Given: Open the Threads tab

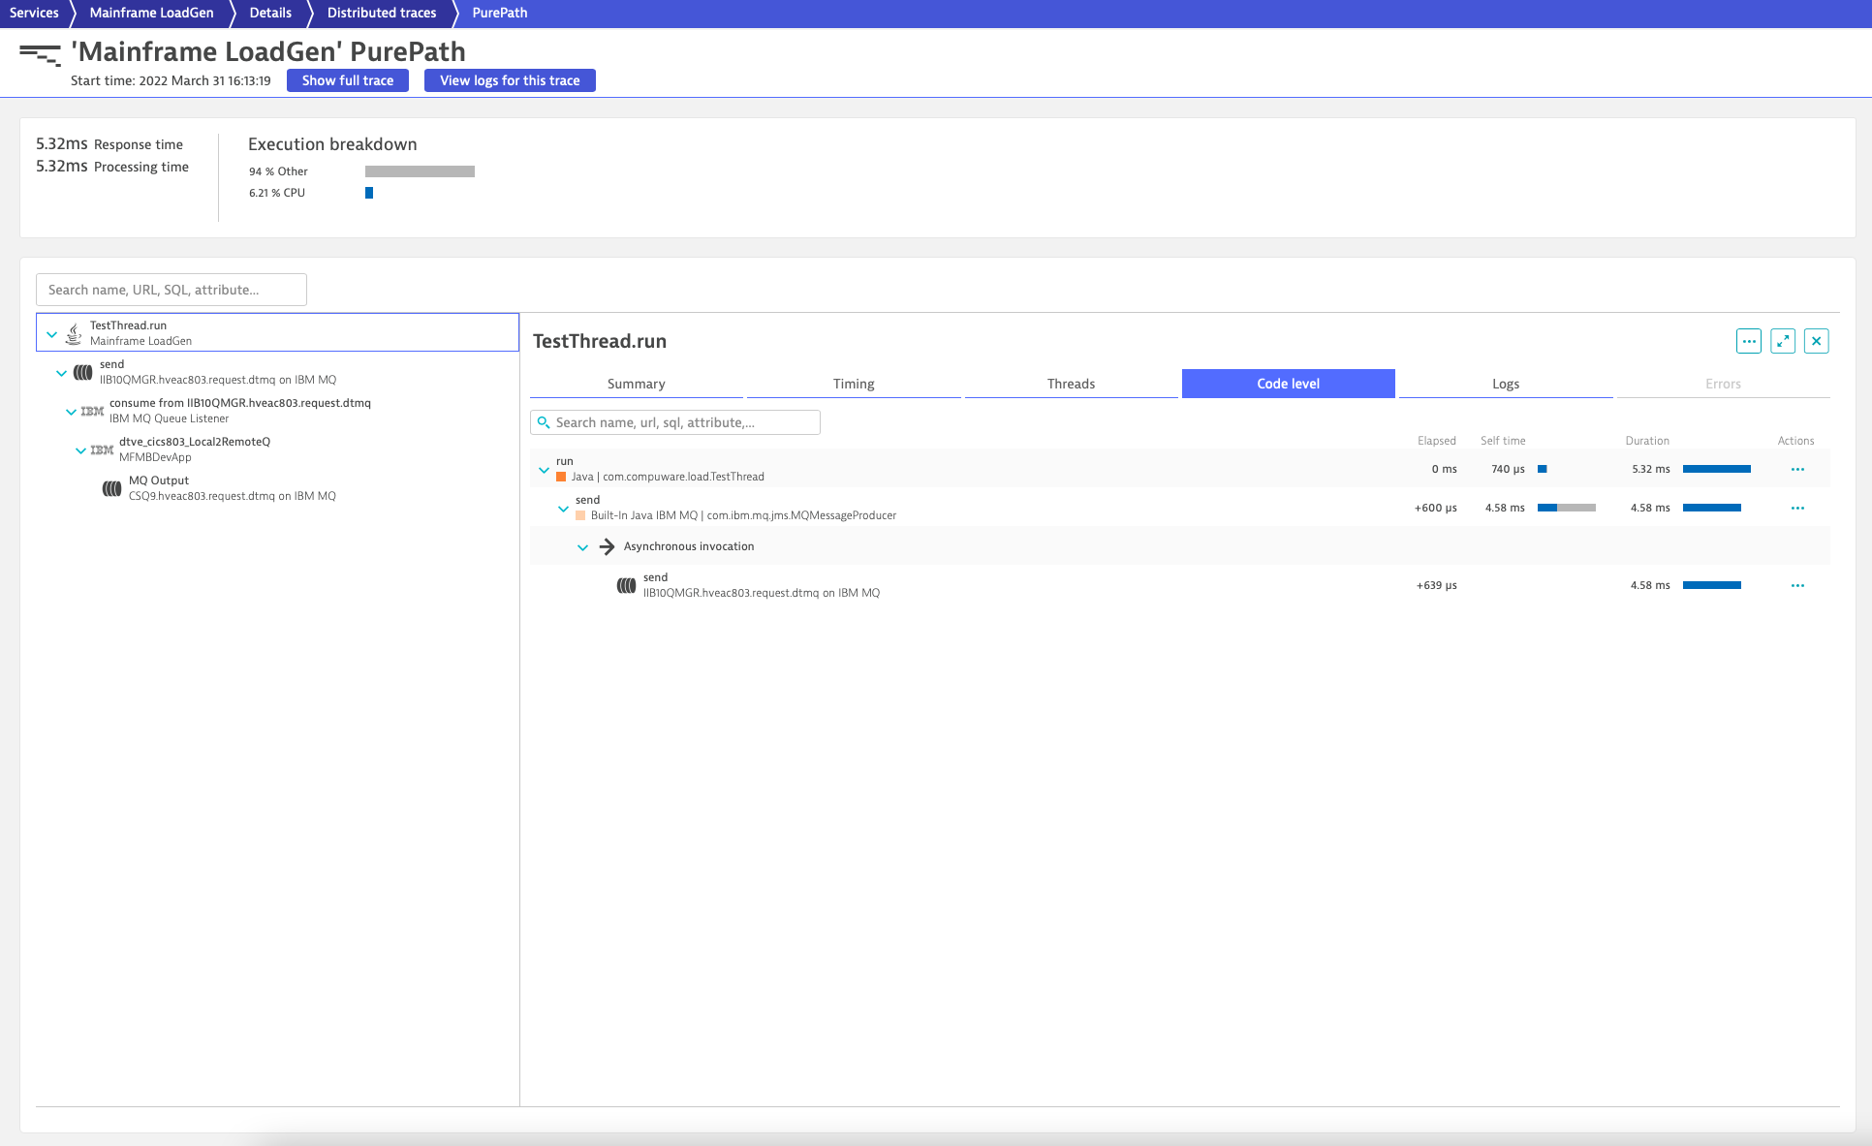Looking at the screenshot, I should point(1071,384).
